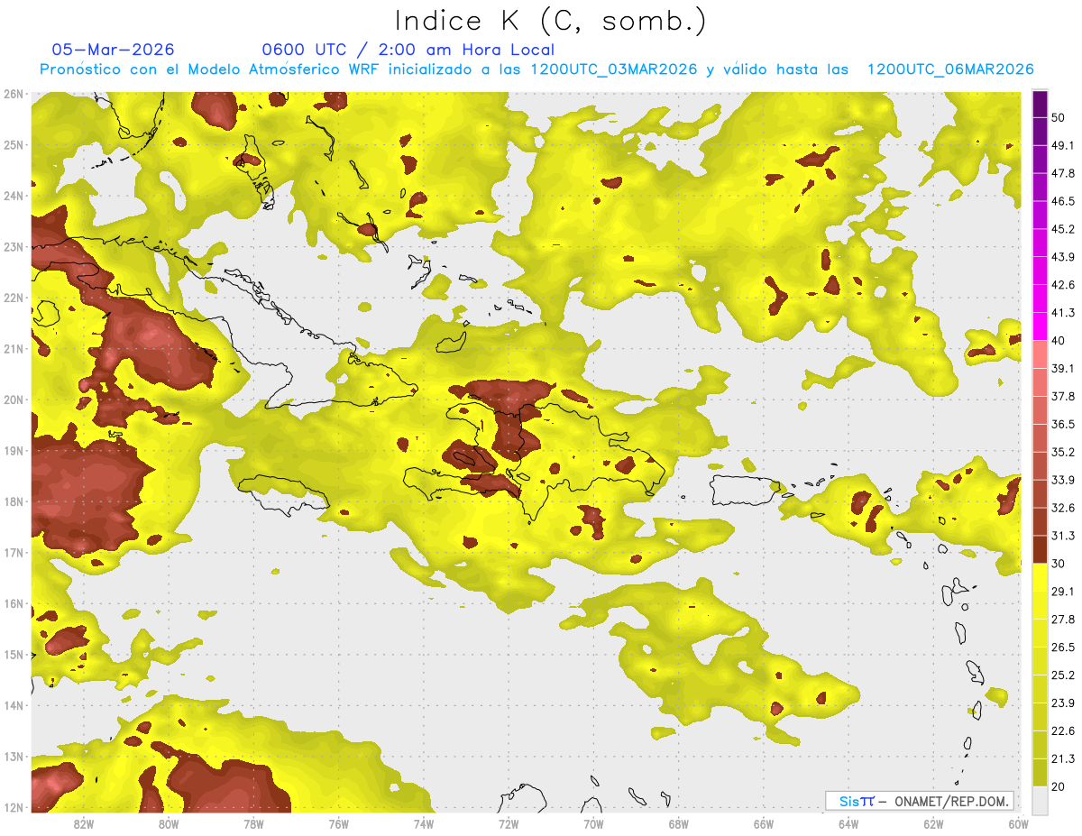
Task: Click the colorbar value '36.5'
Action: (x=1063, y=424)
